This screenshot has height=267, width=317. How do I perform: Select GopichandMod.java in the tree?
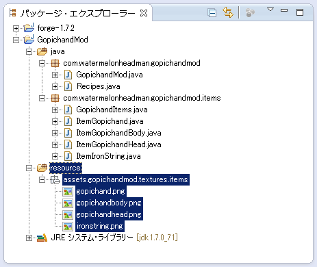[110, 75]
